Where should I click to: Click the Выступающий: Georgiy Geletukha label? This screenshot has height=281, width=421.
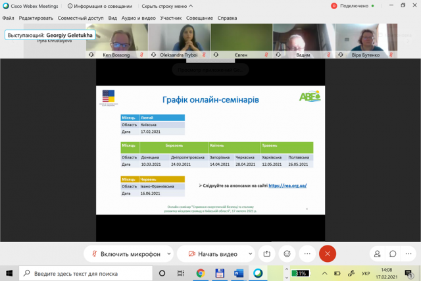tap(50, 35)
